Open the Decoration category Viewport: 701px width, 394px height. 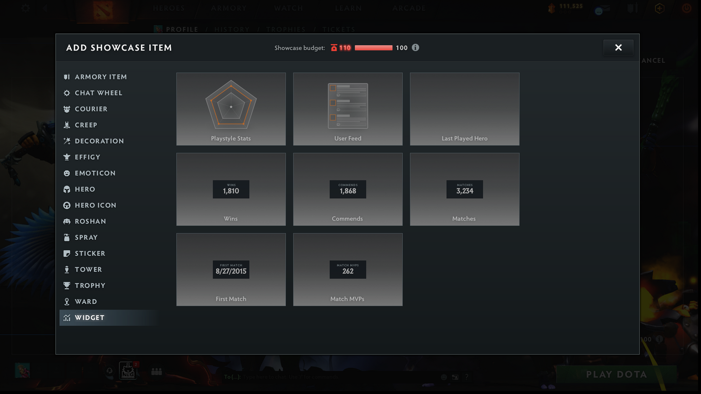(109, 141)
